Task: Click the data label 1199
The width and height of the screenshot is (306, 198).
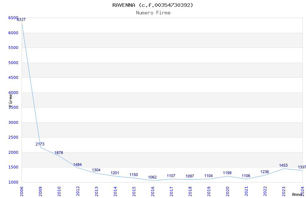Action: (228, 173)
